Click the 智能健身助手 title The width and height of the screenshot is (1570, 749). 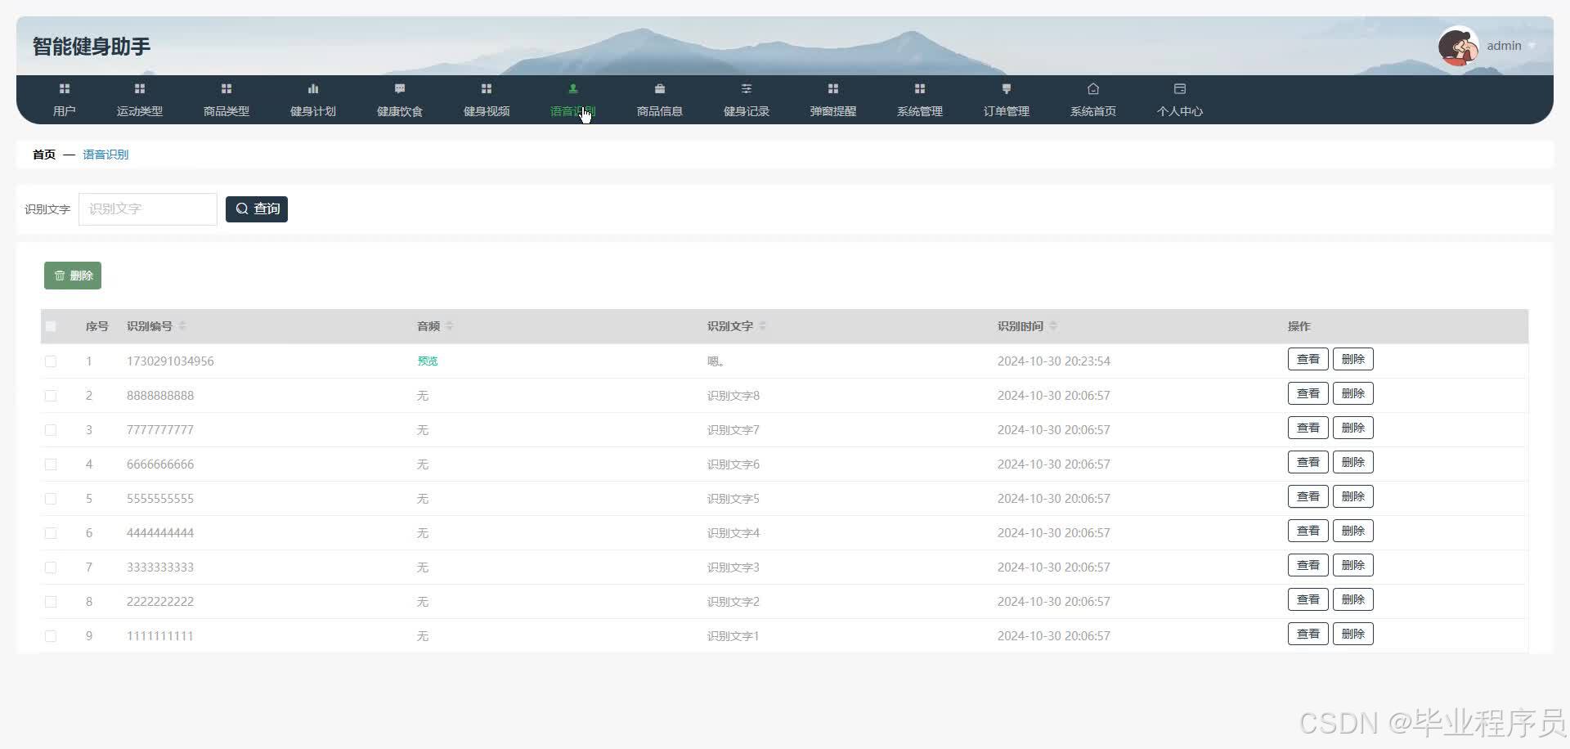[x=92, y=47]
